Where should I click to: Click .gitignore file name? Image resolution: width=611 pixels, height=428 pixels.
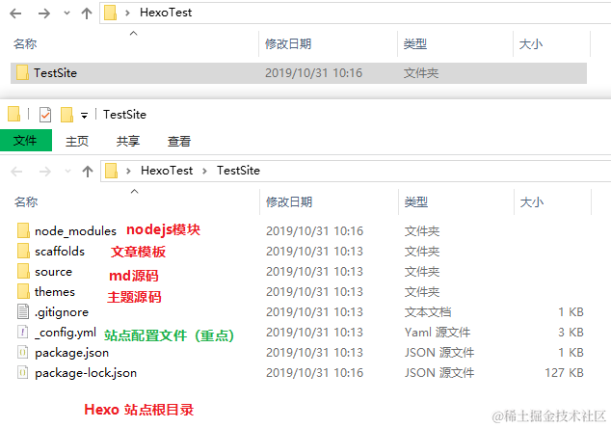coord(62,312)
